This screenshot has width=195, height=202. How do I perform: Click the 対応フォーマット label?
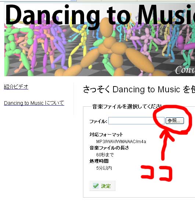(x=106, y=135)
